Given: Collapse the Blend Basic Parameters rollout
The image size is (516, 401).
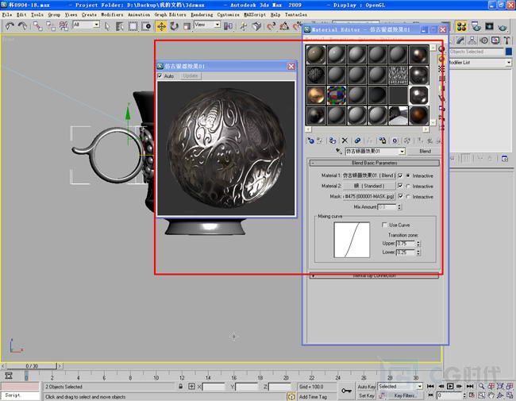Looking at the screenshot, I should click(x=374, y=163).
